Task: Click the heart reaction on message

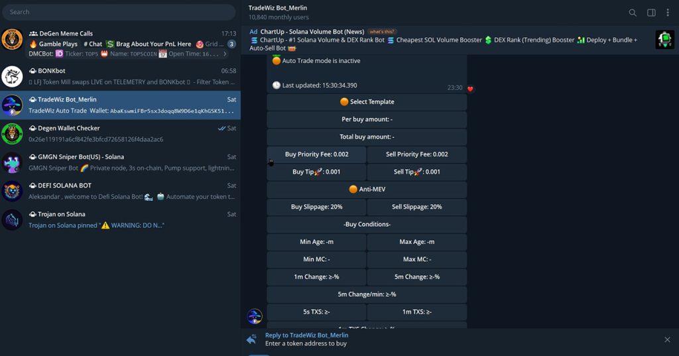Action: [470, 88]
